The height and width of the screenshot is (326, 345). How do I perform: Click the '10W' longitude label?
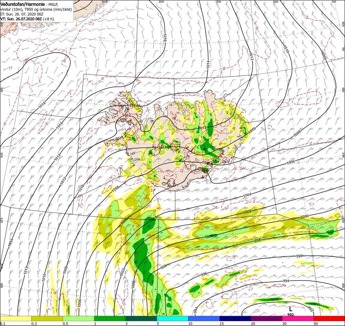click(275, 2)
